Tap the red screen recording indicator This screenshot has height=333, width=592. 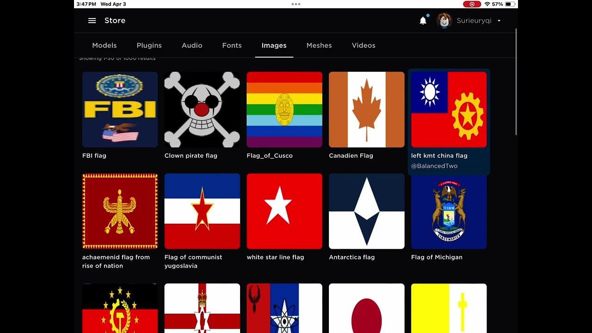[x=472, y=4]
